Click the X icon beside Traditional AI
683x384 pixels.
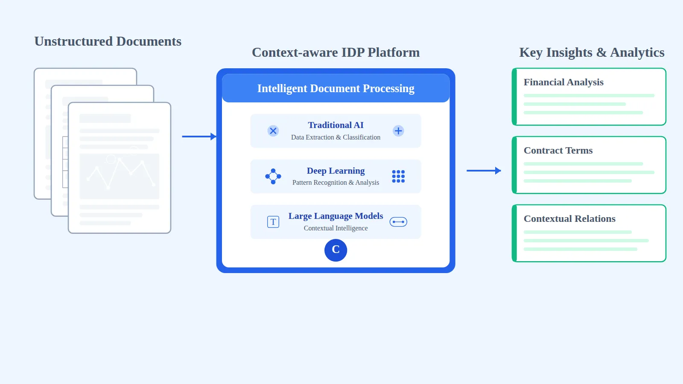(273, 131)
